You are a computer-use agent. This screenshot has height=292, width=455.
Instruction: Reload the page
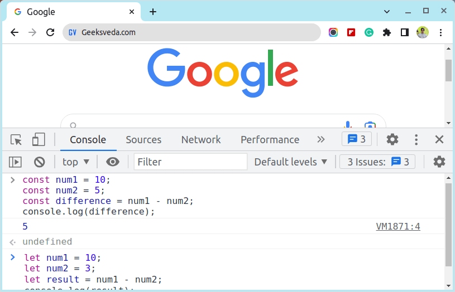50,32
